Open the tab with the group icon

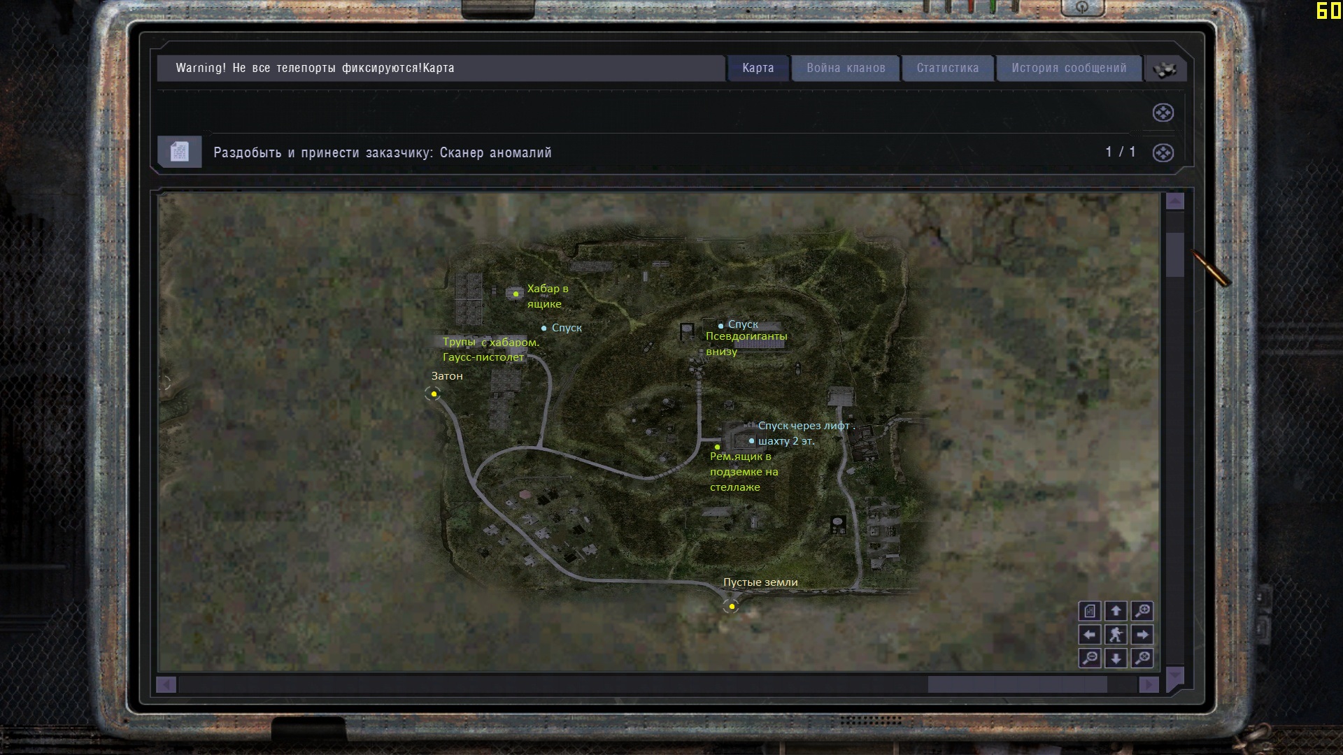tap(1165, 69)
